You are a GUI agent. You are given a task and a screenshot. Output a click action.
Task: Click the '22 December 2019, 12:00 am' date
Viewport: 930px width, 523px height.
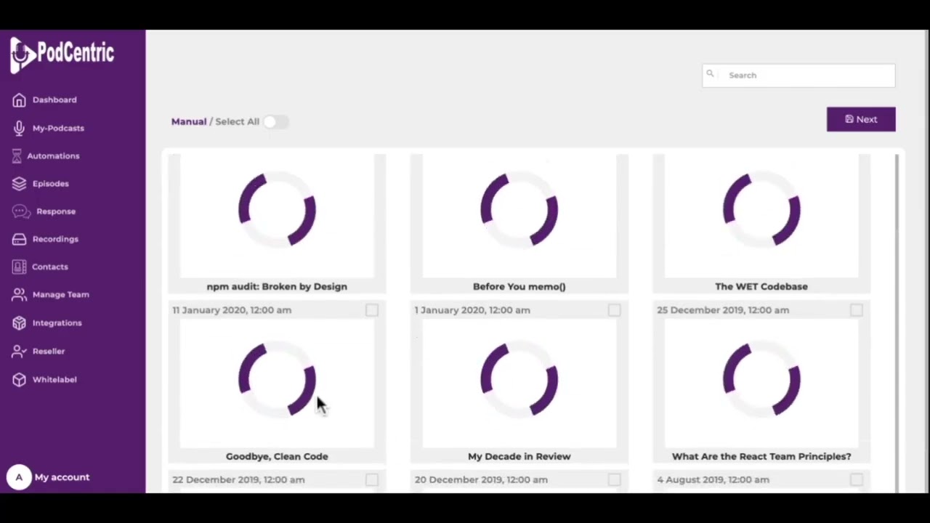tap(238, 479)
